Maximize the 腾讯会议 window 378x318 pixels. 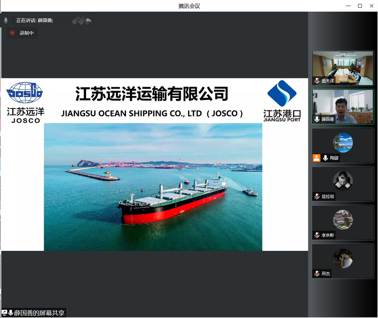360,6
